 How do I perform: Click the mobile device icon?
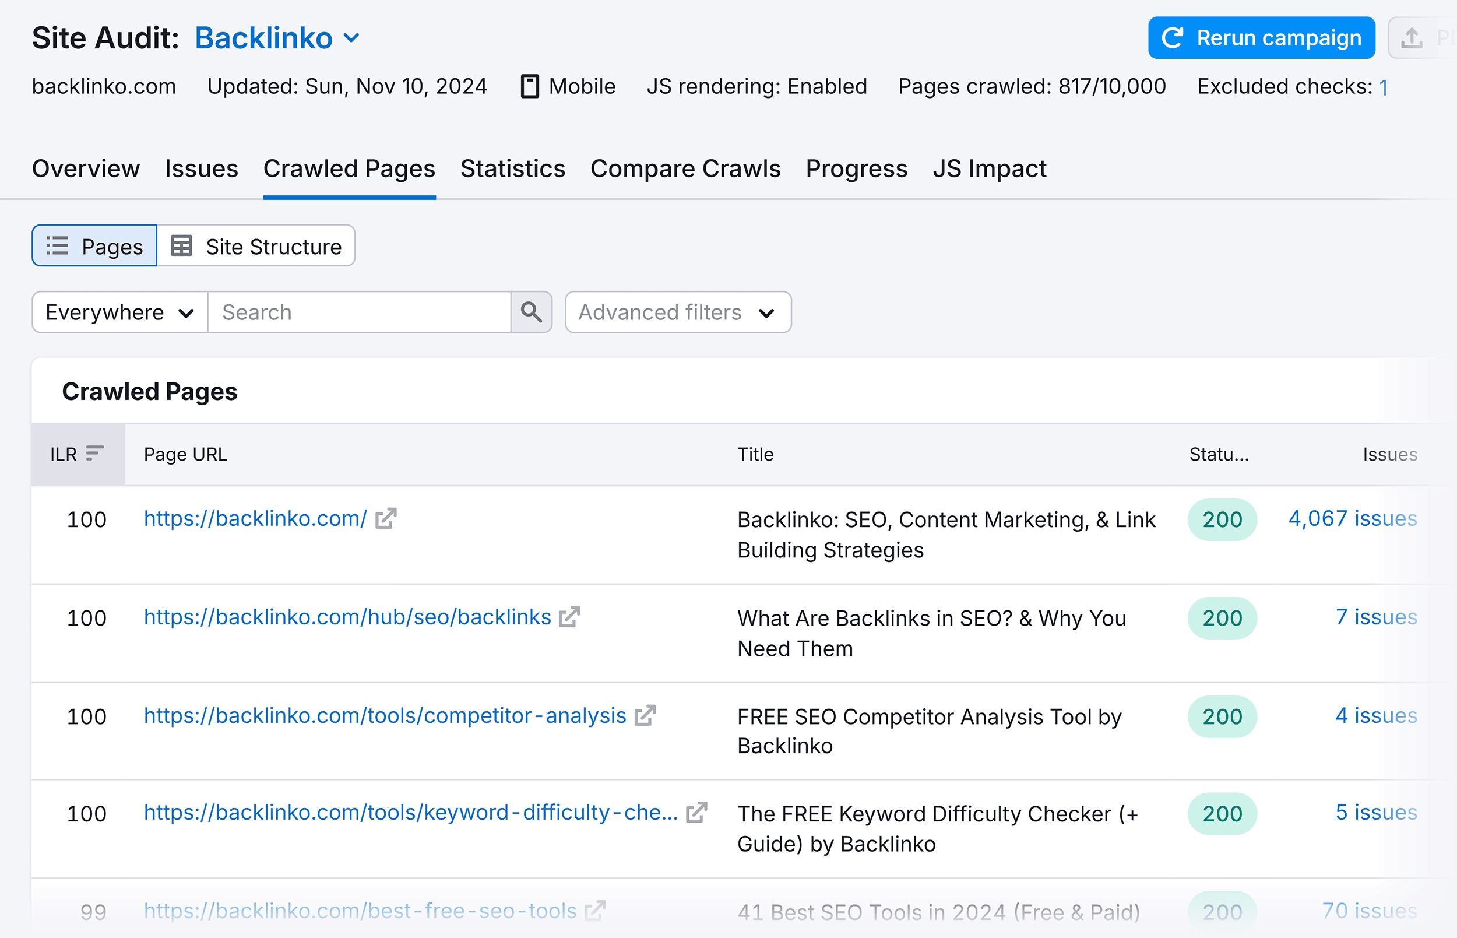(x=530, y=86)
